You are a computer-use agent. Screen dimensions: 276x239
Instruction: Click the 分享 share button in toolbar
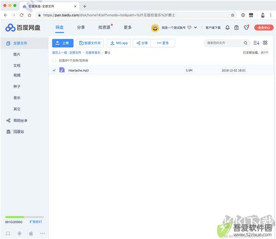[142, 43]
